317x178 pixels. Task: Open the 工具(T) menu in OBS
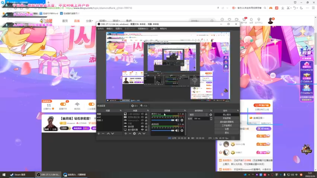(x=154, y=28)
